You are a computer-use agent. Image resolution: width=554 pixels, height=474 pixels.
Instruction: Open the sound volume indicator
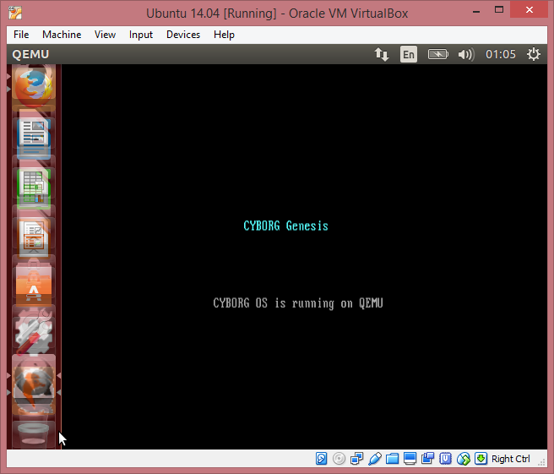(466, 54)
